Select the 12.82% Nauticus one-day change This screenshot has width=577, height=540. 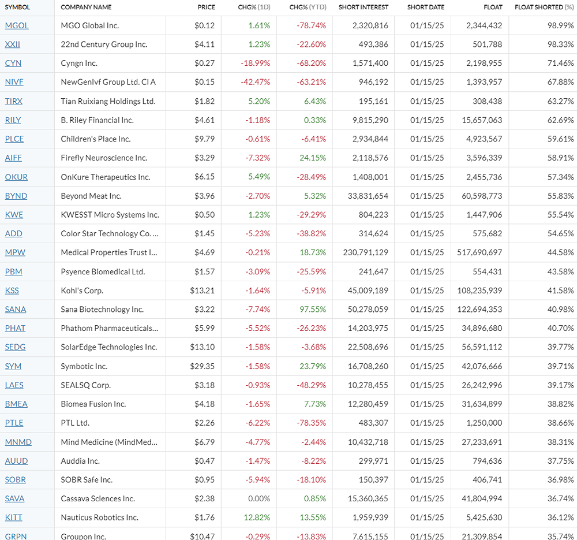point(257,517)
